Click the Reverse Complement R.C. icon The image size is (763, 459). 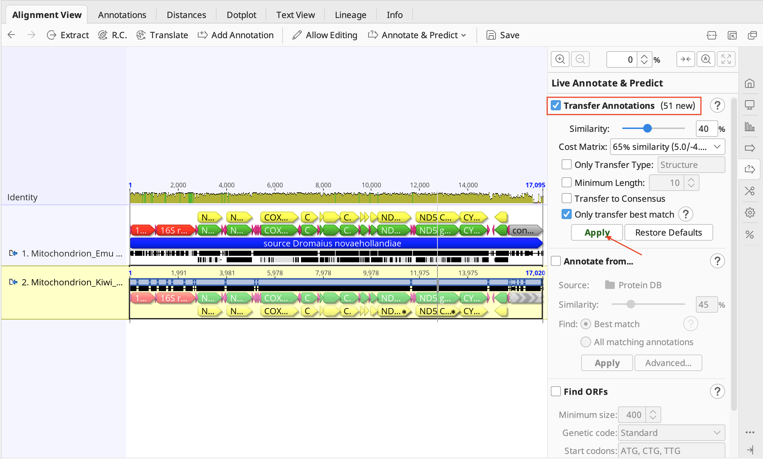(103, 35)
